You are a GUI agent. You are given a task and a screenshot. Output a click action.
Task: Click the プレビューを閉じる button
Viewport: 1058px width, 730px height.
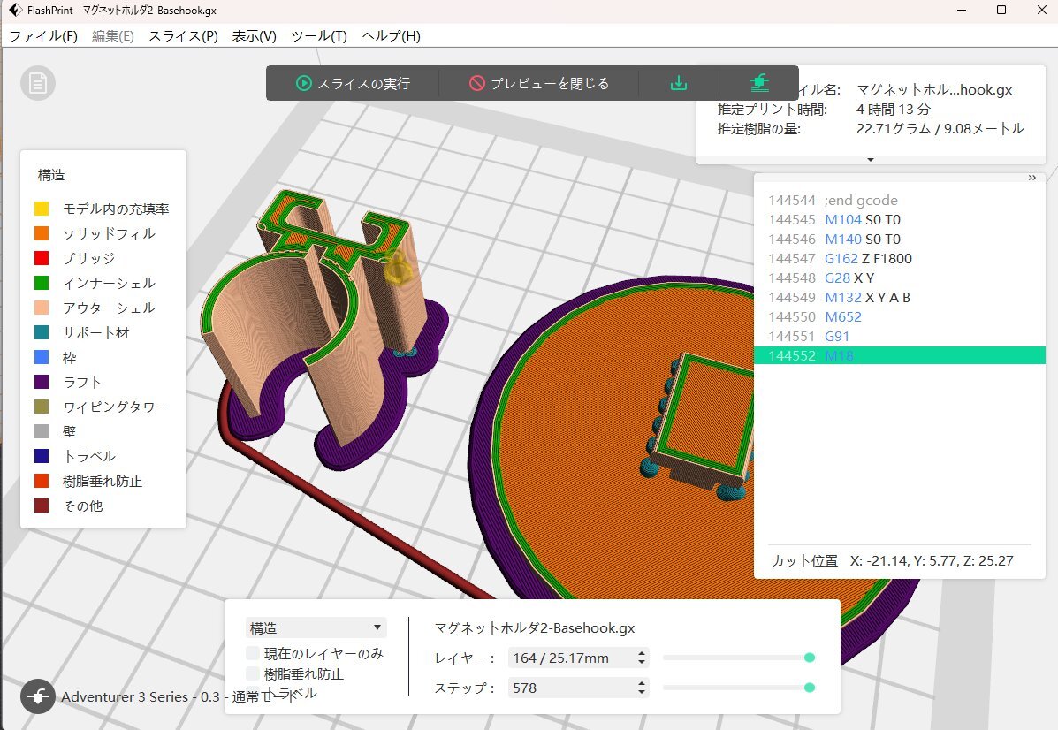(539, 83)
